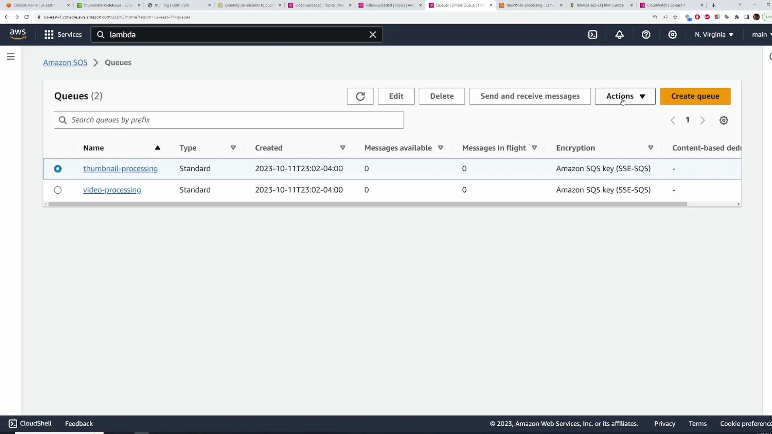Open the N. Virginia region selector

click(714, 35)
